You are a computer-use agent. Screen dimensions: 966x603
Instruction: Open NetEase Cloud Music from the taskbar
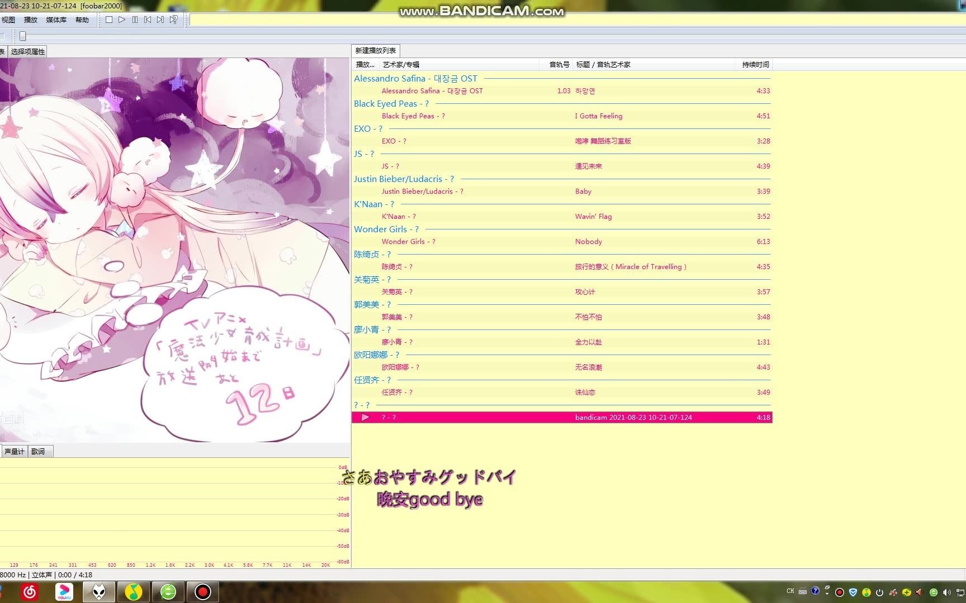30,592
